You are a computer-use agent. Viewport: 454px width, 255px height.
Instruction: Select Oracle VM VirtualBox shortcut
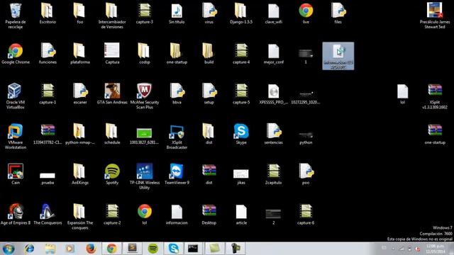14,91
